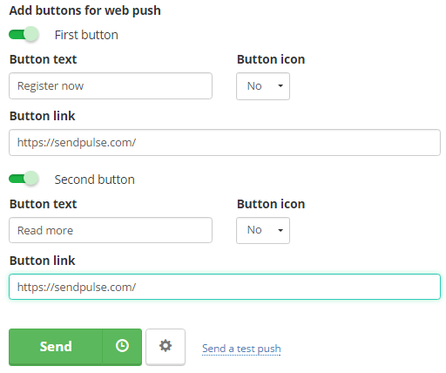This screenshot has height=373, width=446.
Task: Open the schedule clock icon beside Send
Action: click(x=122, y=347)
